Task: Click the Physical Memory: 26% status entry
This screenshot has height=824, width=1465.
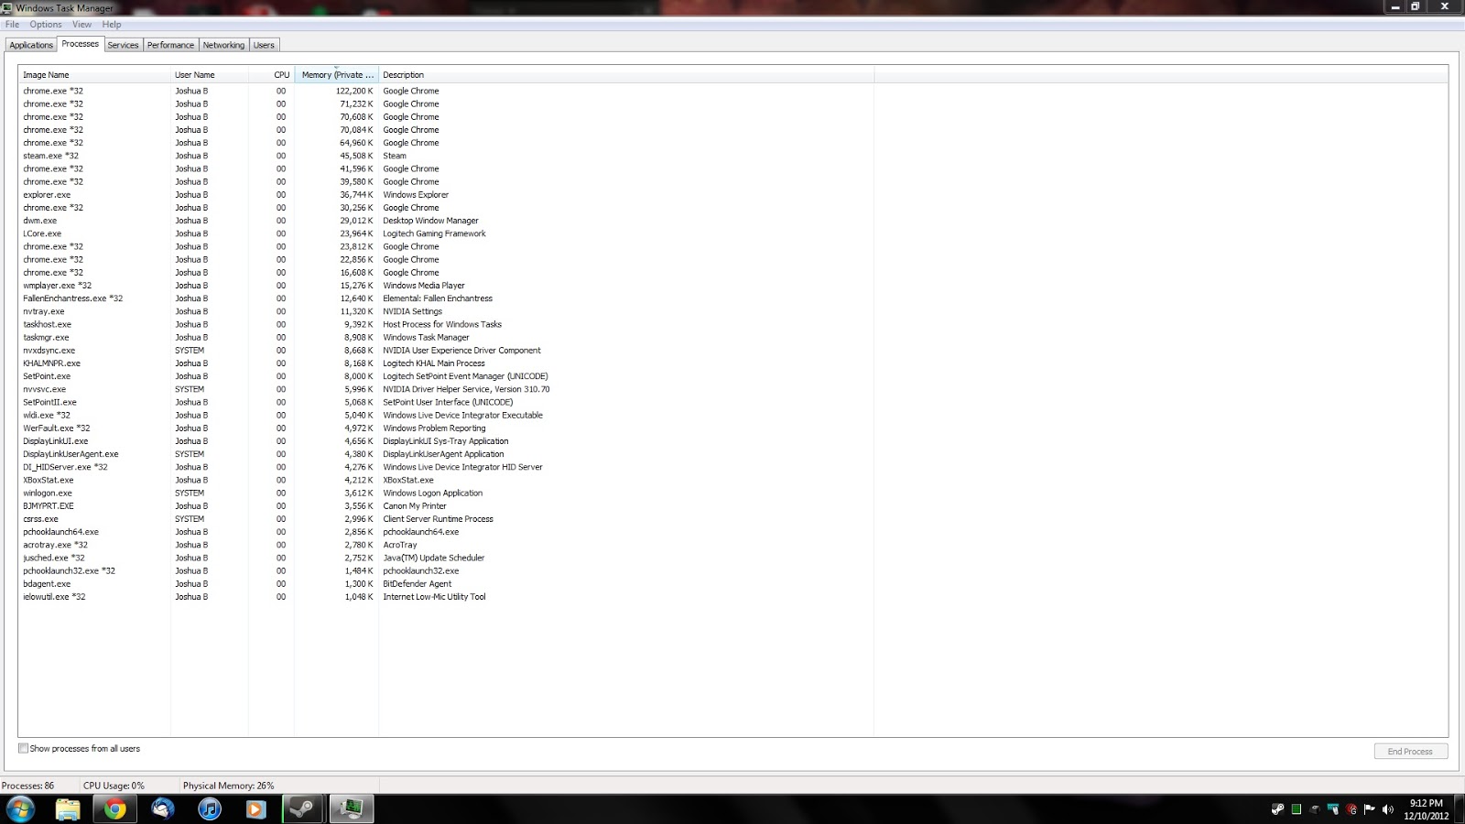Action: [x=228, y=786]
